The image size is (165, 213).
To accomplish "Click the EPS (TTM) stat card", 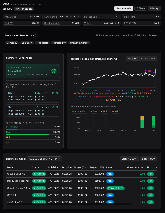I will 141,23.
